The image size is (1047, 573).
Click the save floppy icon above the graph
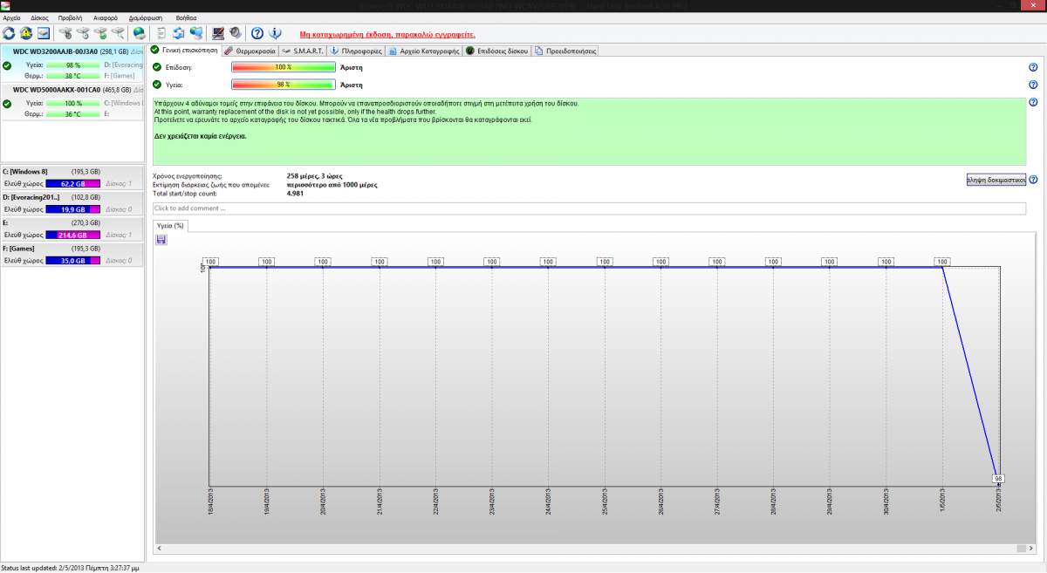(x=161, y=240)
